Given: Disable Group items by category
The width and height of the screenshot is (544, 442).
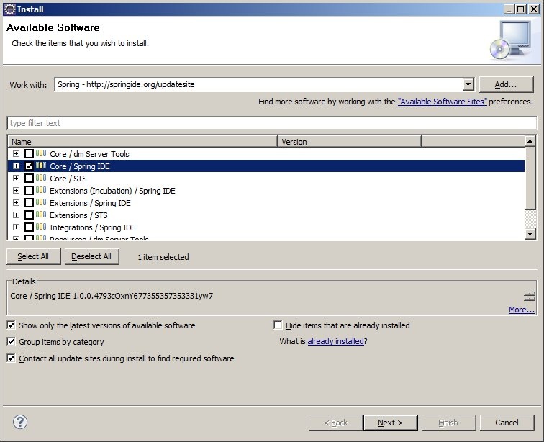Looking at the screenshot, I should [11, 342].
